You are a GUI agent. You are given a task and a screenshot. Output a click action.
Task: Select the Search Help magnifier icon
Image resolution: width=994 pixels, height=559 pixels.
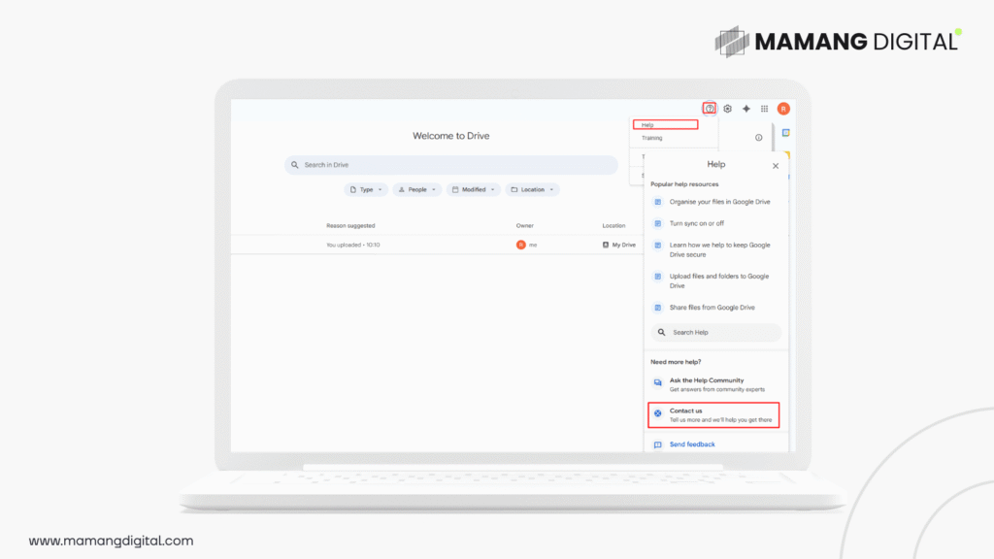pyautogui.click(x=661, y=332)
